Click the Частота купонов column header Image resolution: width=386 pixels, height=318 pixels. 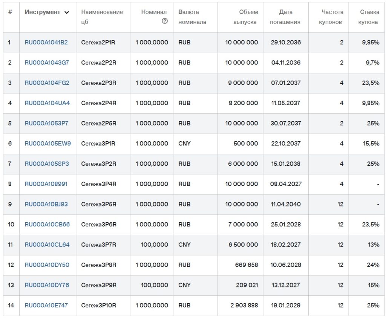pyautogui.click(x=330, y=17)
